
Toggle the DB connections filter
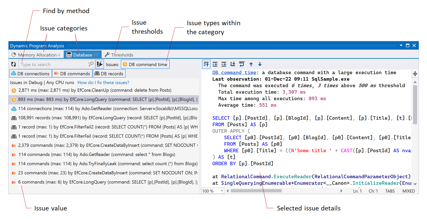point(30,74)
